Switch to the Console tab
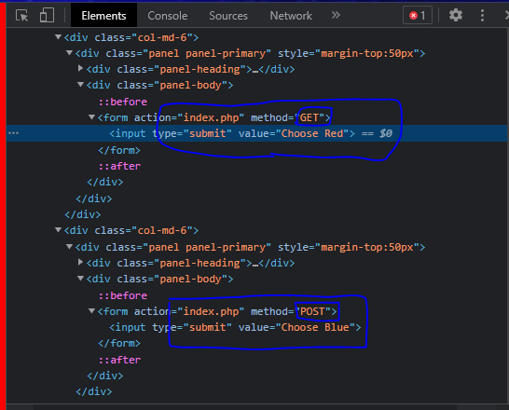509x410 pixels. click(168, 16)
